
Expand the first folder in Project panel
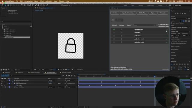coord(1,26)
